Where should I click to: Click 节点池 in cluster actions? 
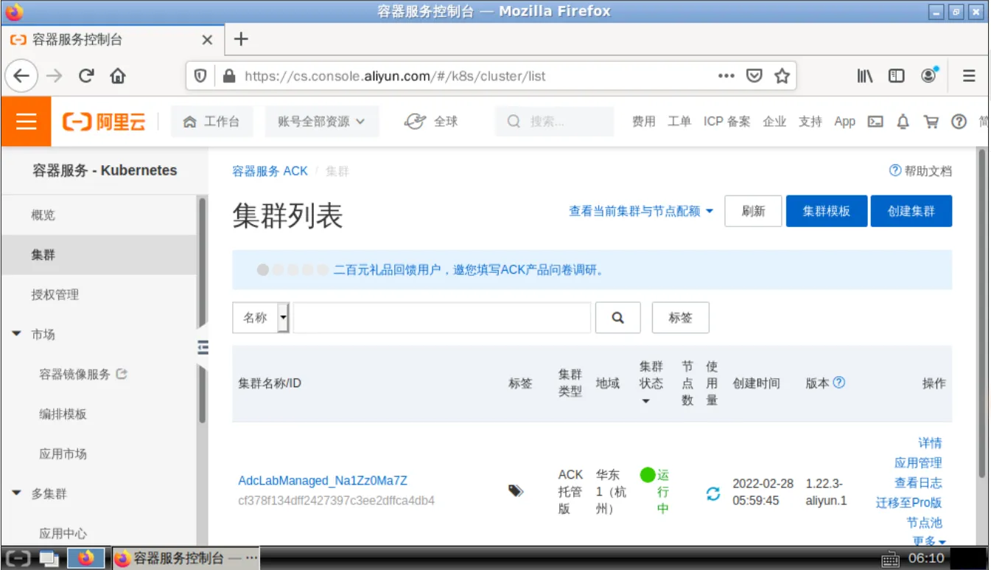pyautogui.click(x=924, y=523)
